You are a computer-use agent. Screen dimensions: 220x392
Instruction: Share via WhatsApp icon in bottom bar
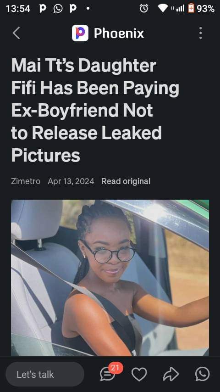[202, 374]
